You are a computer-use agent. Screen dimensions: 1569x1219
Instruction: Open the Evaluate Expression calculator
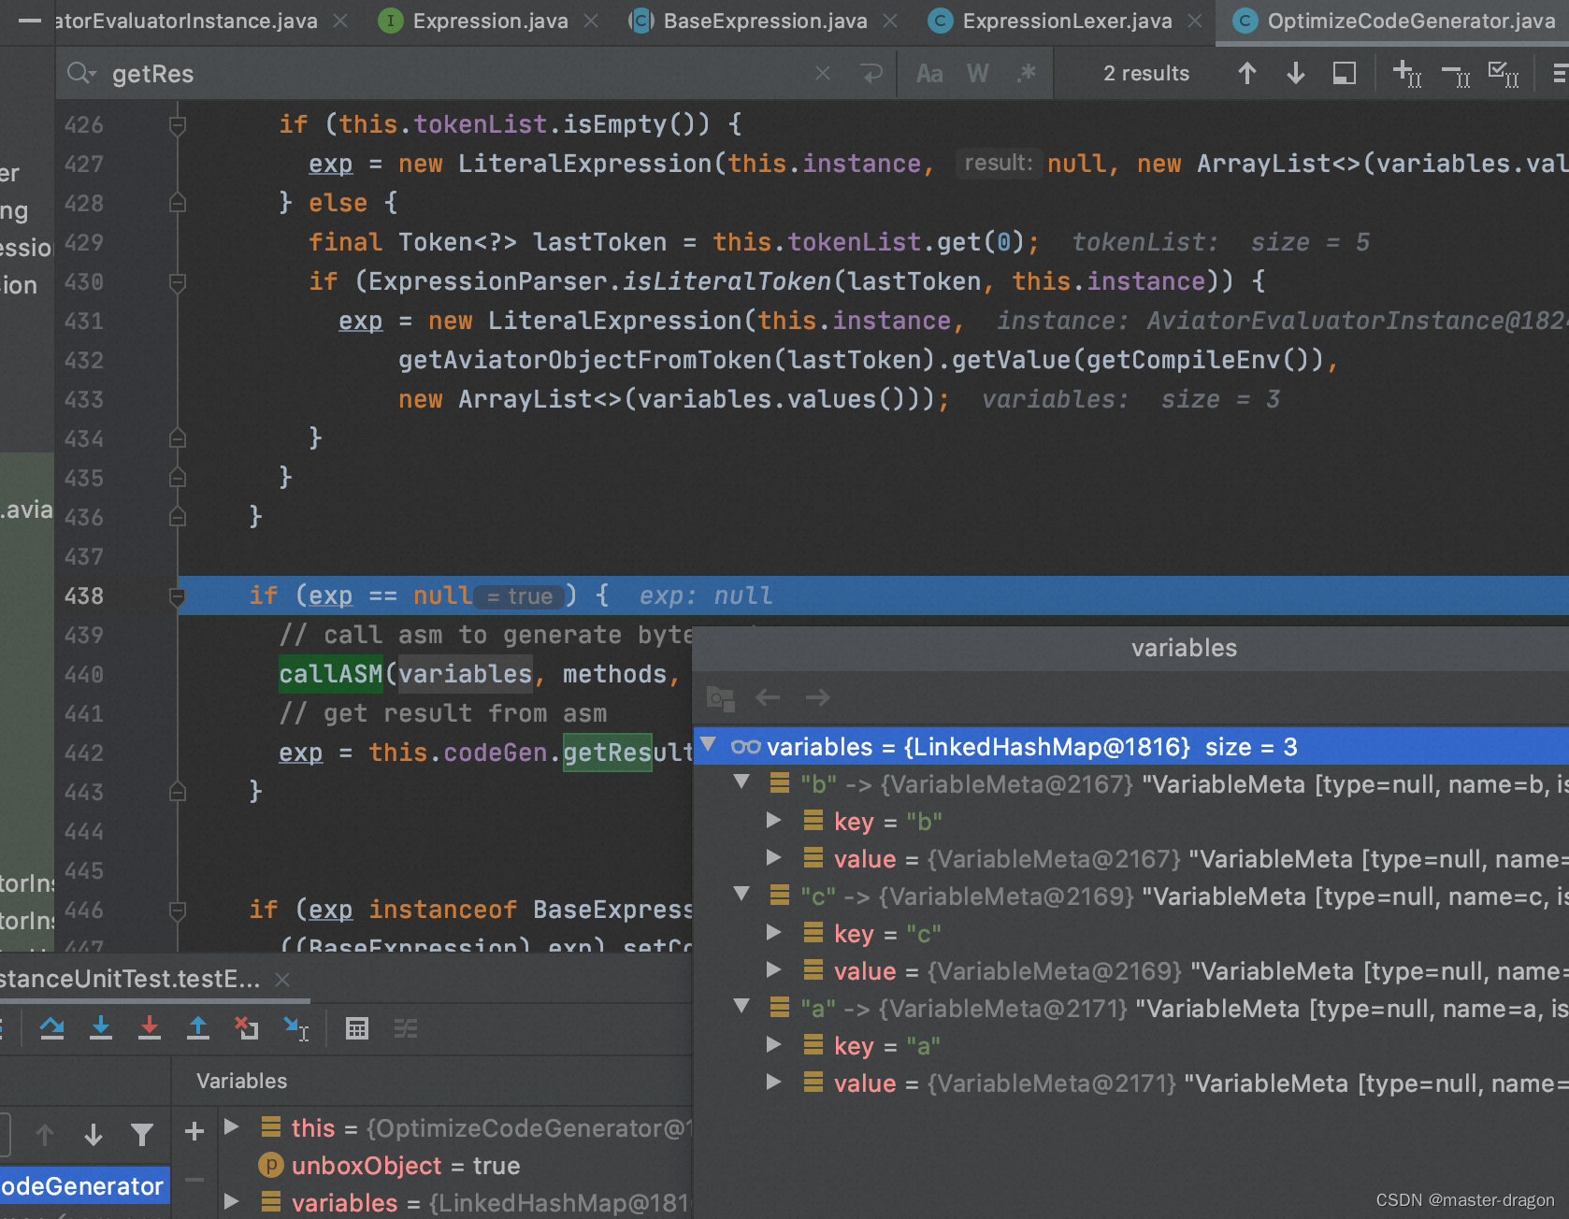(357, 1028)
